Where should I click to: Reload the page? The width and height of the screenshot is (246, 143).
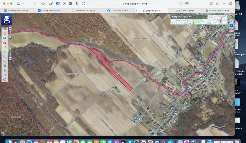click(180, 4)
